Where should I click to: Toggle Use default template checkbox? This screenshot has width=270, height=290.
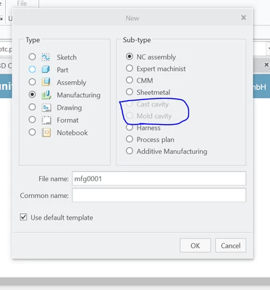pyautogui.click(x=23, y=217)
